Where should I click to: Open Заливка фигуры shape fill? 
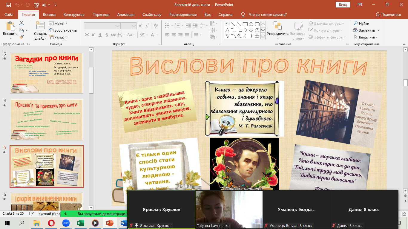tap(326, 23)
